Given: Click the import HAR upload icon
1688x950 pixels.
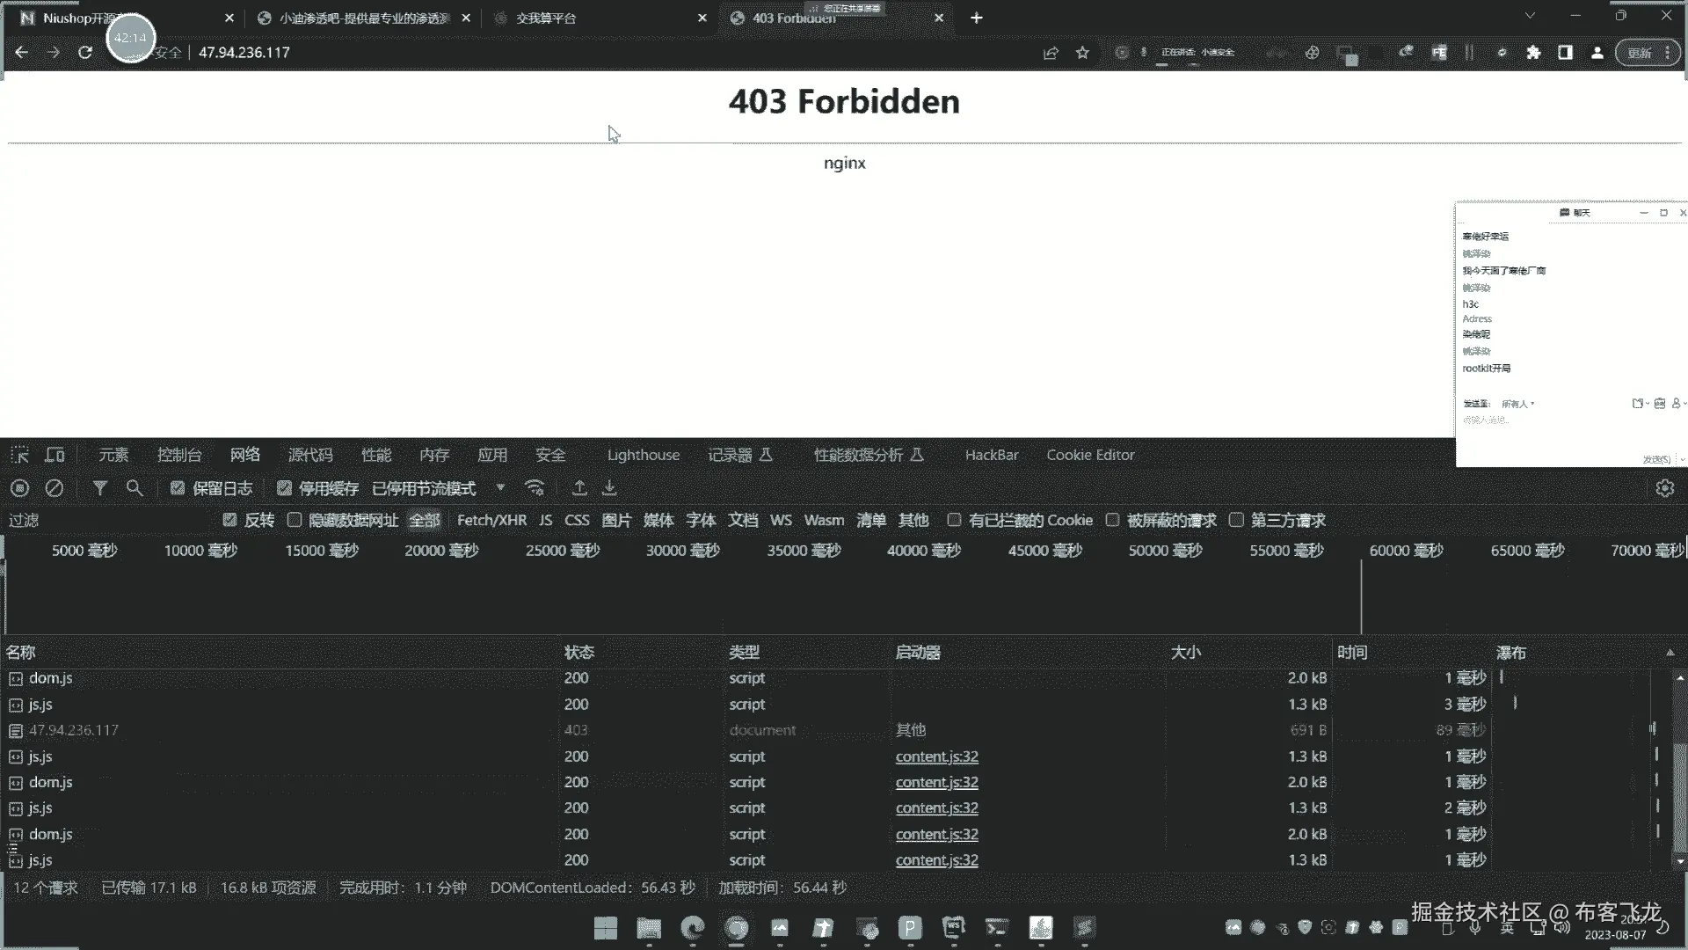Looking at the screenshot, I should (x=579, y=488).
